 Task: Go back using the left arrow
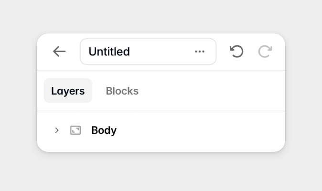(59, 52)
